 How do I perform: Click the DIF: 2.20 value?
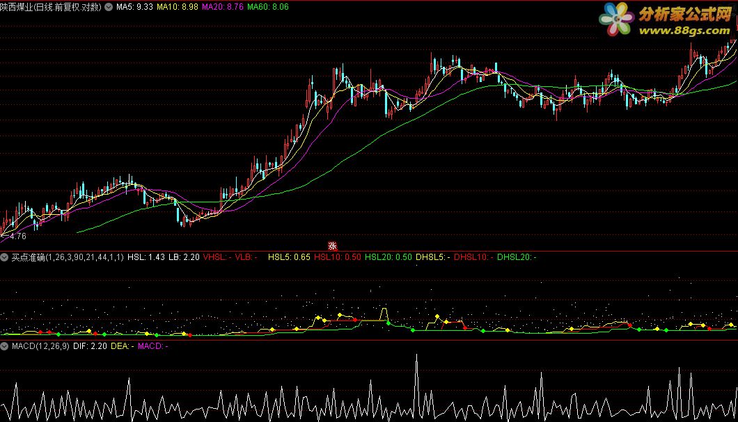91,346
